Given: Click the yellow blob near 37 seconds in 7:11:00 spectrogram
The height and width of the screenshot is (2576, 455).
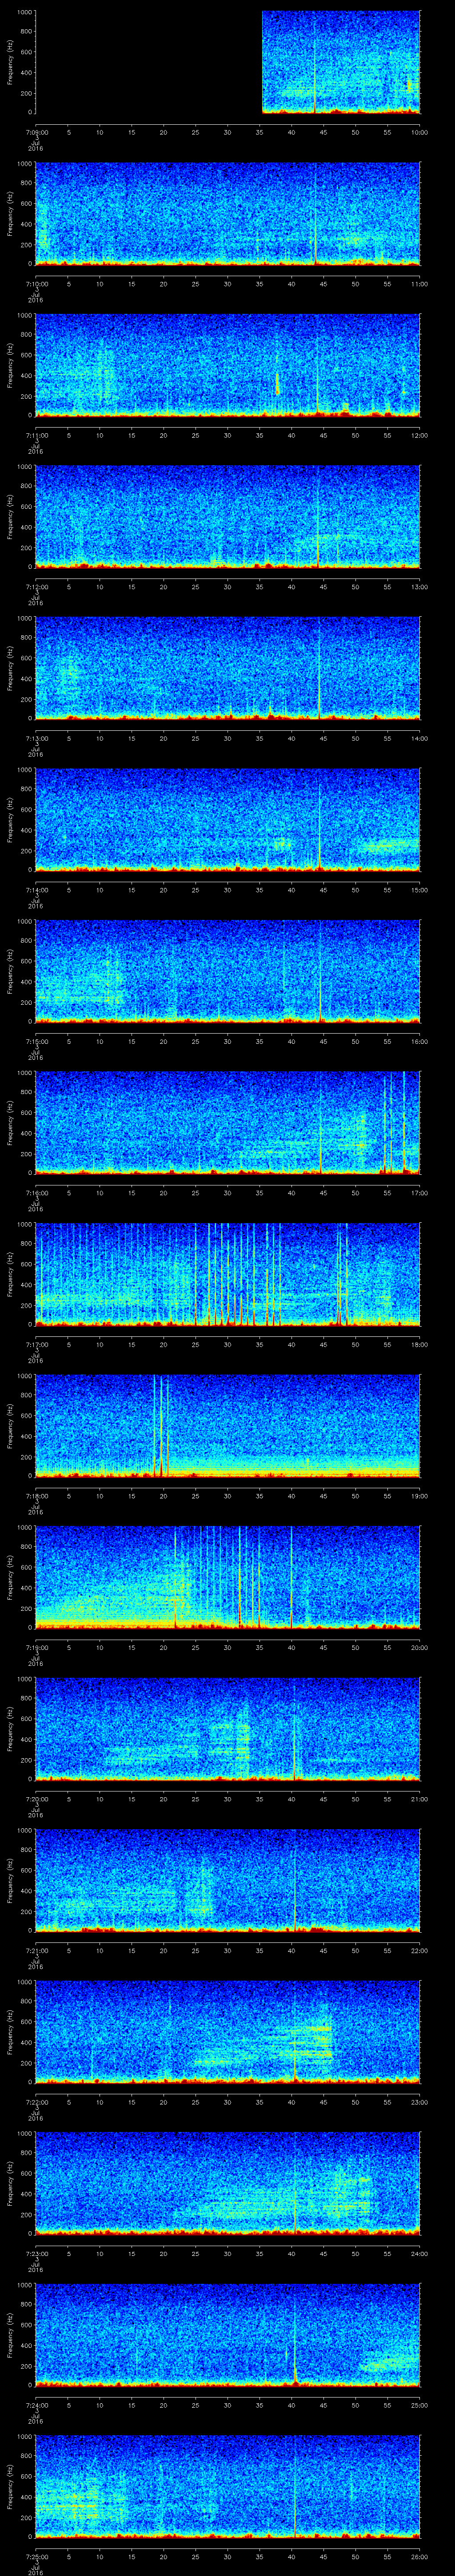Looking at the screenshot, I should pos(277,384).
